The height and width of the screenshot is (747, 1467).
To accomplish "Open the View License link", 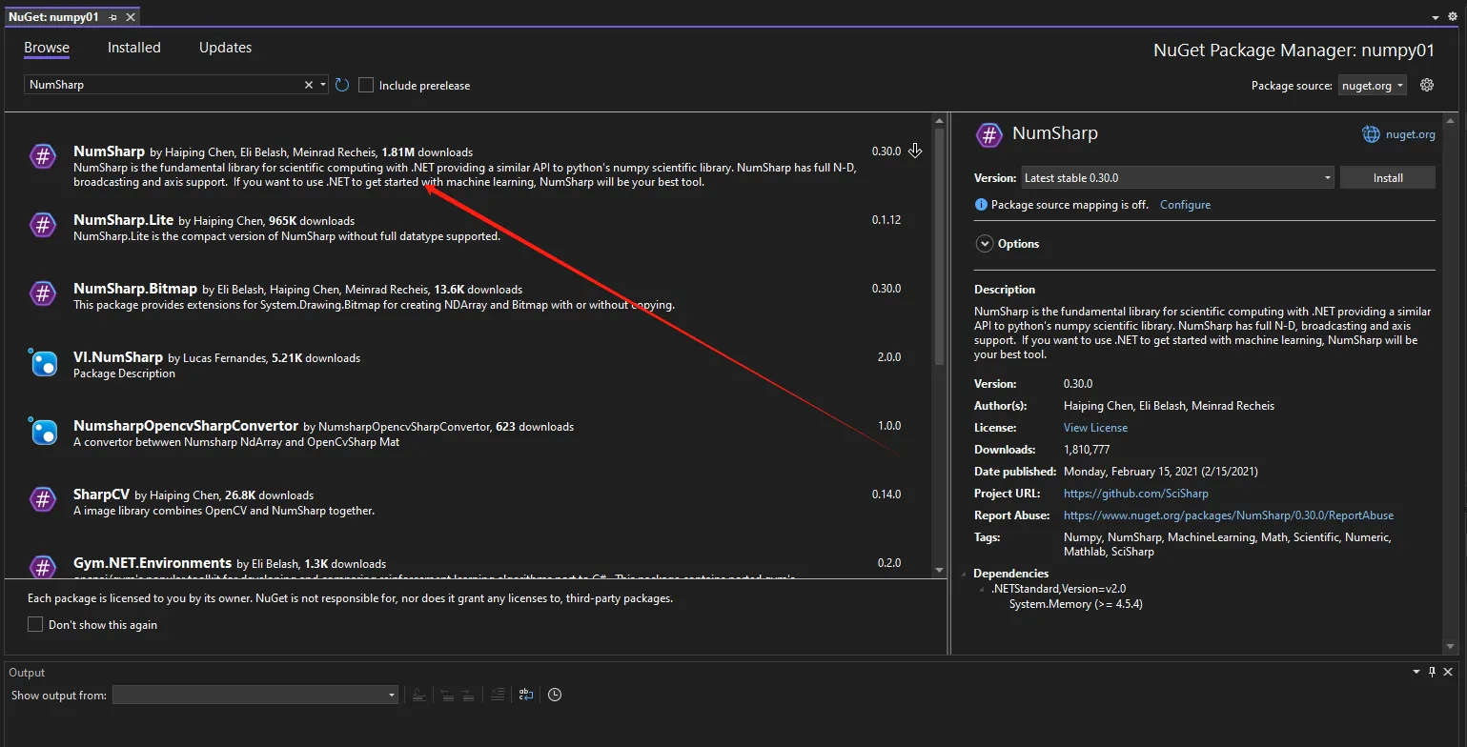I will [1095, 428].
